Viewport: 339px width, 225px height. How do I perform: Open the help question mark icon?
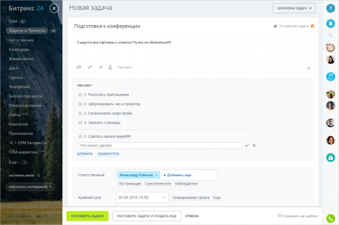(x=330, y=8)
